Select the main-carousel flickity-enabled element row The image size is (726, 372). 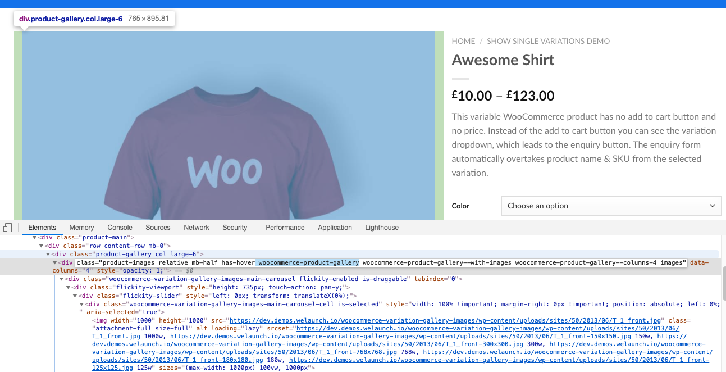pos(359,279)
